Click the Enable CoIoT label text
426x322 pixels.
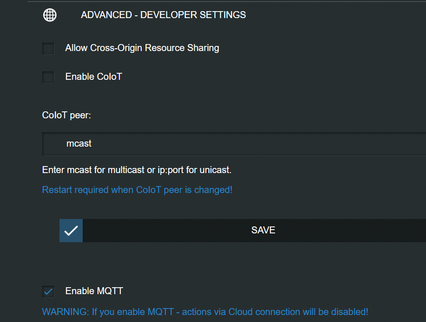point(93,77)
